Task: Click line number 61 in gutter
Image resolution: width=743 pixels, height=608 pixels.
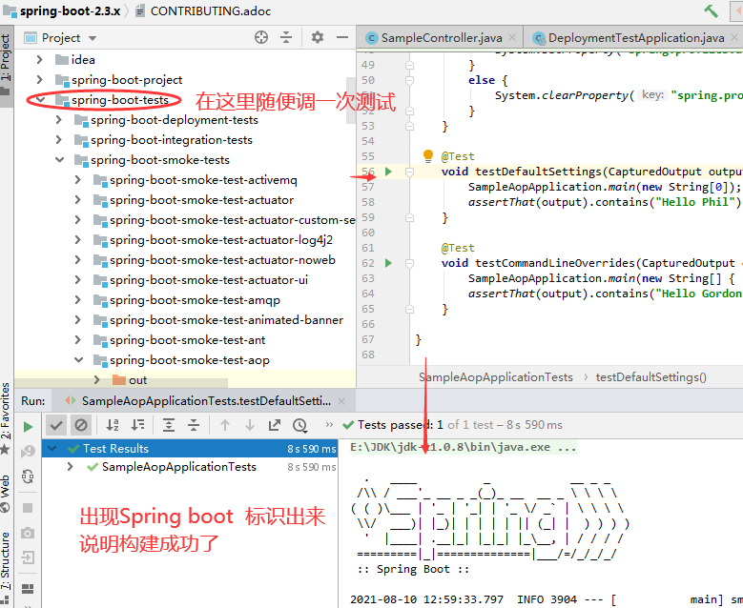Action: click(368, 248)
